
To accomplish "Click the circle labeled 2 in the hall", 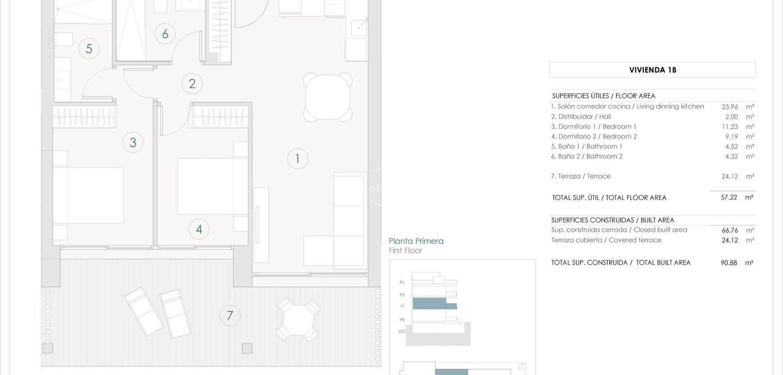I will [x=192, y=83].
